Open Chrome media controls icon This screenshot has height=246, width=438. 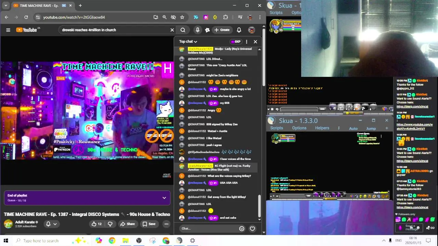click(x=240, y=17)
